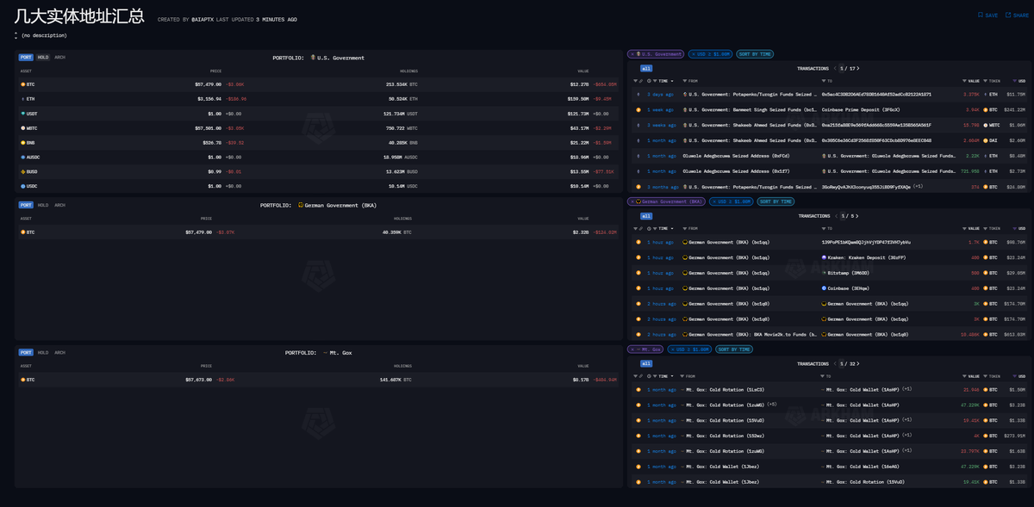Select ARCH tab in U.S. Government portfolio

[x=59, y=58]
